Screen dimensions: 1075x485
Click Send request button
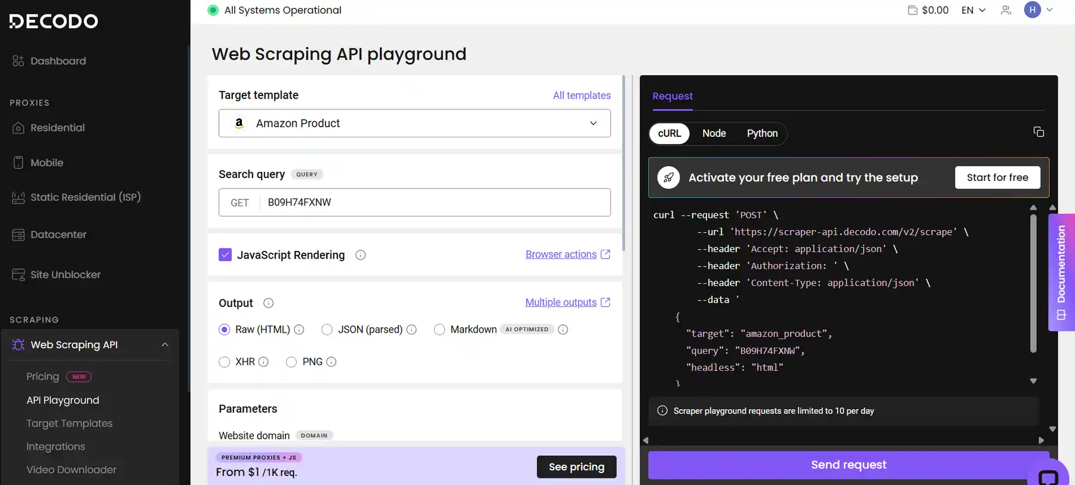848,465
